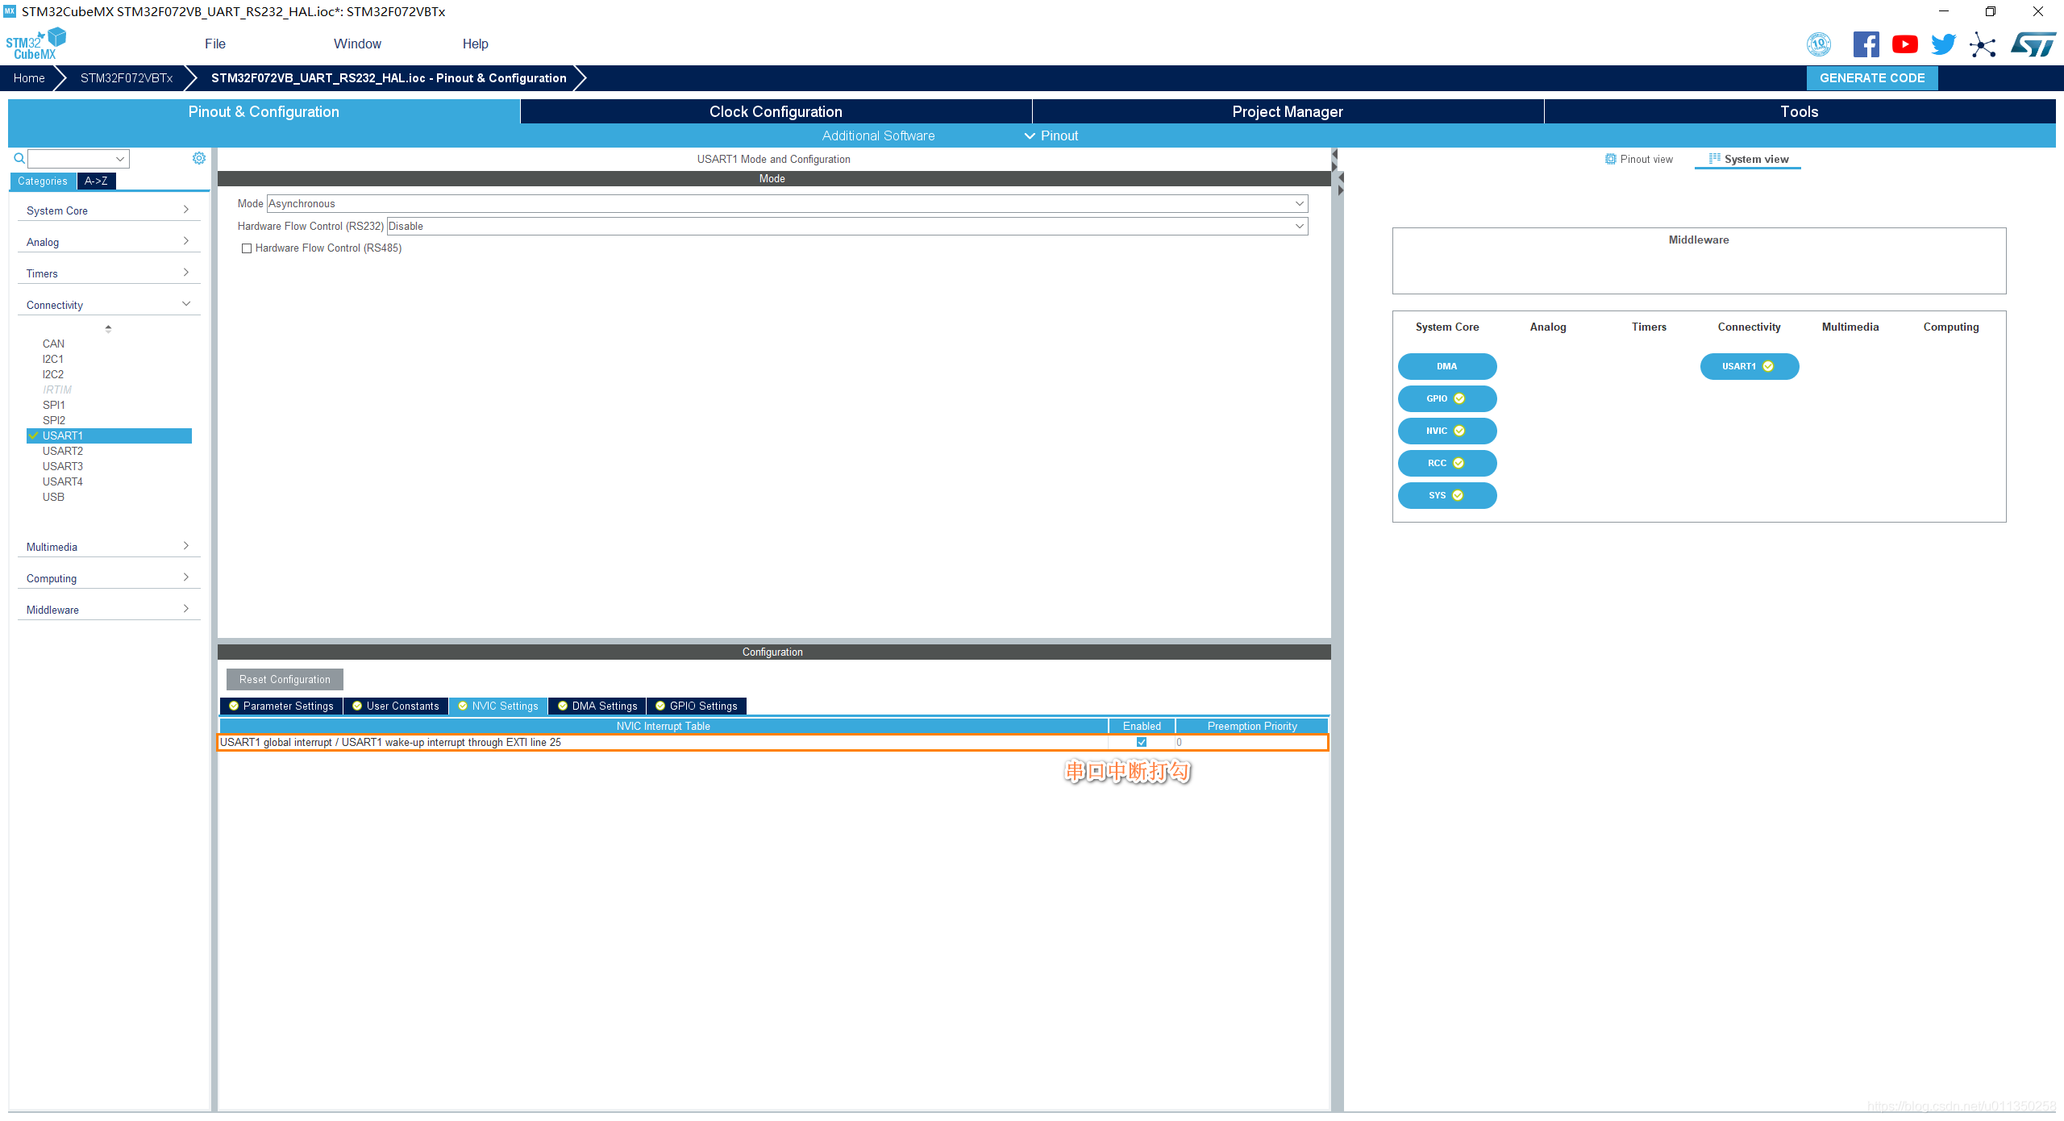Viewport: 2064px width, 1121px height.
Task: Toggle USART1 global interrupt Enabled checkbox
Action: [x=1142, y=742]
